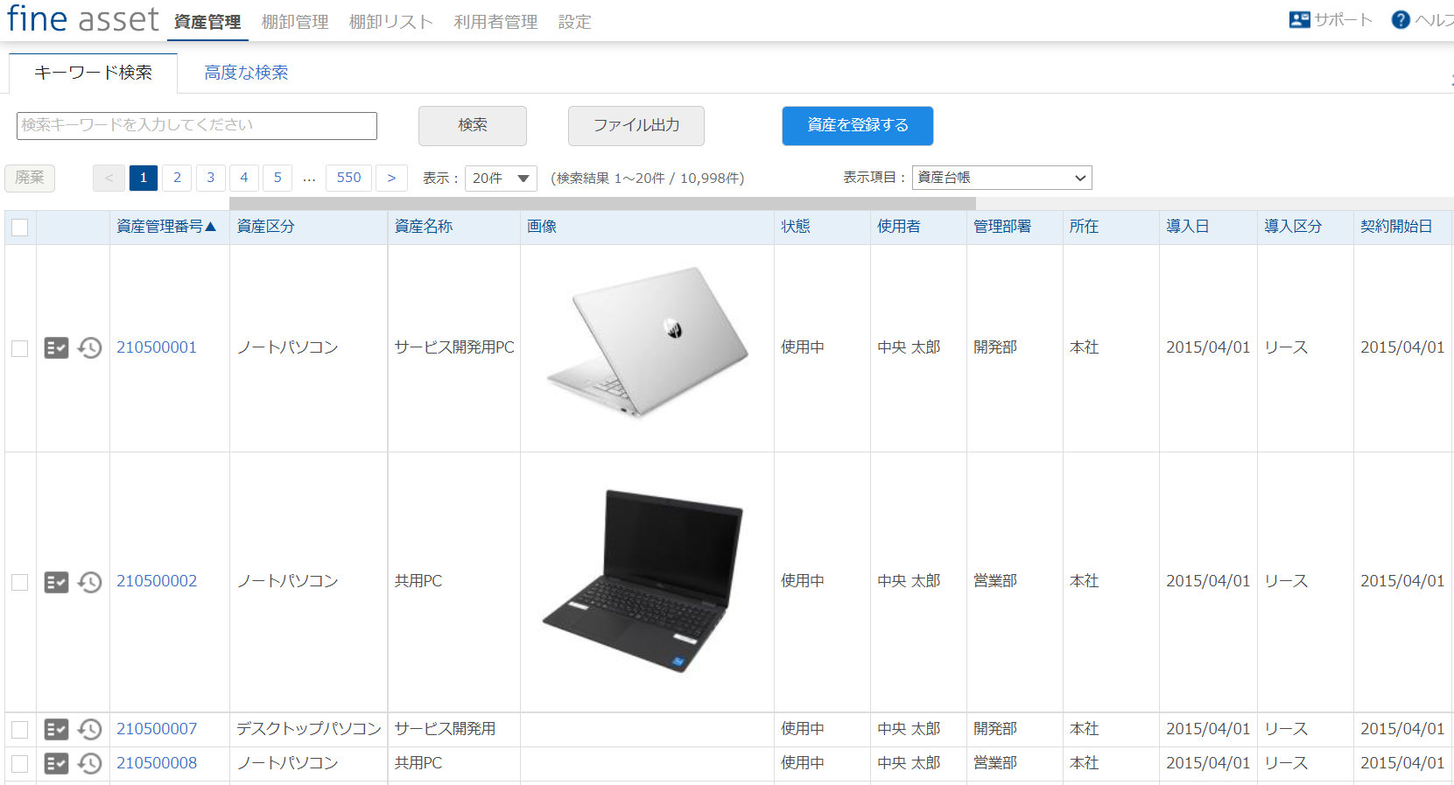Screen dimensions: 1454x785
Task: Sort by 資産管理番号 column header
Action: tap(166, 227)
